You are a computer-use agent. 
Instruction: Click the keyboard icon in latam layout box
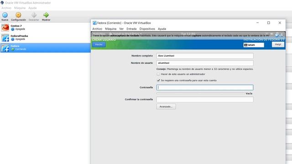point(246,45)
